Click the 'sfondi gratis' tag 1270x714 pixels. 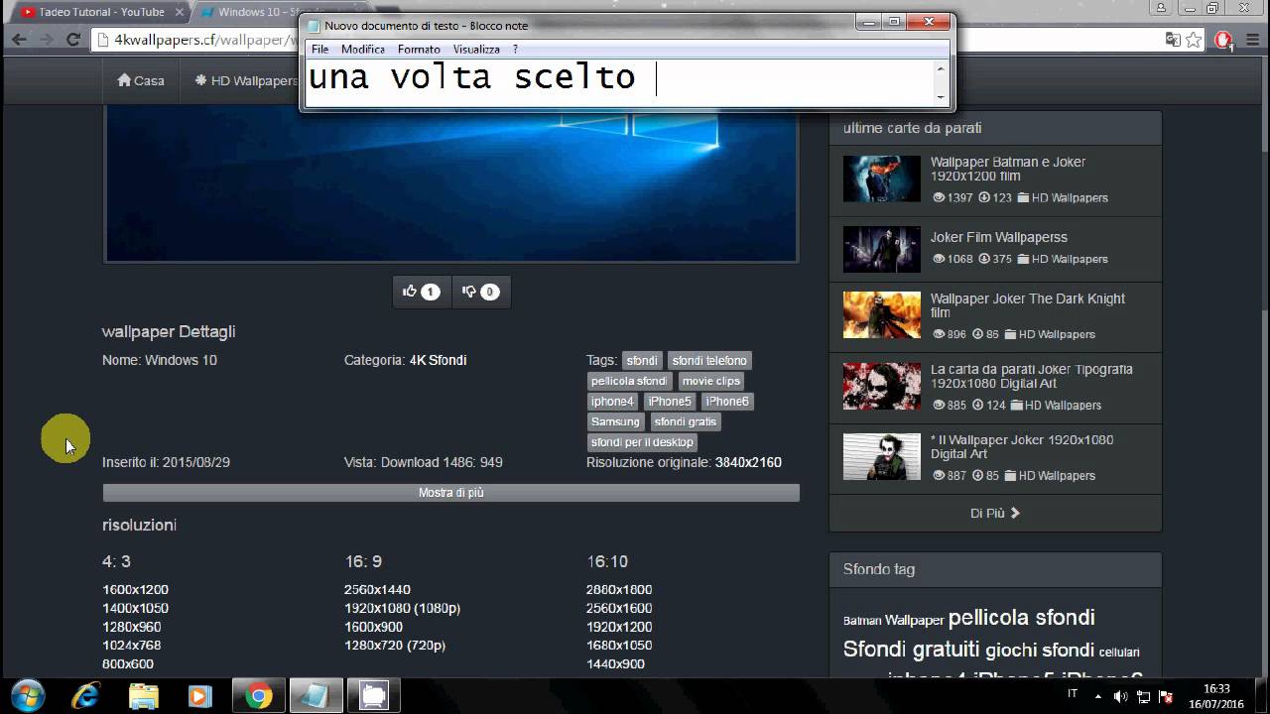[685, 421]
